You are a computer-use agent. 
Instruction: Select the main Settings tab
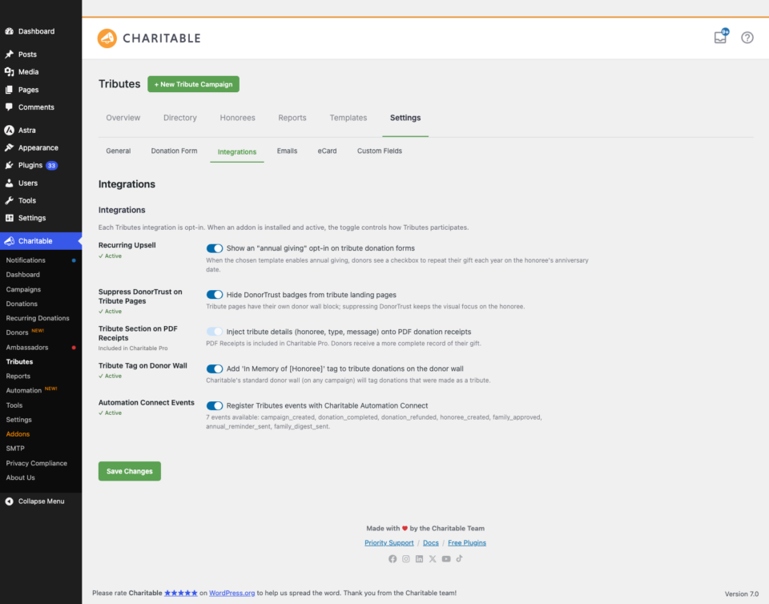point(405,118)
